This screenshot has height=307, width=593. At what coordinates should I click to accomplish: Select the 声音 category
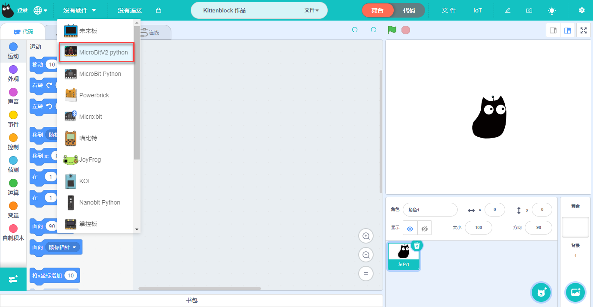click(13, 96)
